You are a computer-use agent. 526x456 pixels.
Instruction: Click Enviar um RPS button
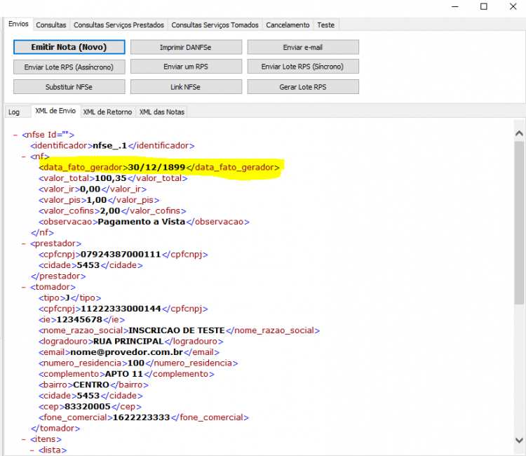coord(186,67)
